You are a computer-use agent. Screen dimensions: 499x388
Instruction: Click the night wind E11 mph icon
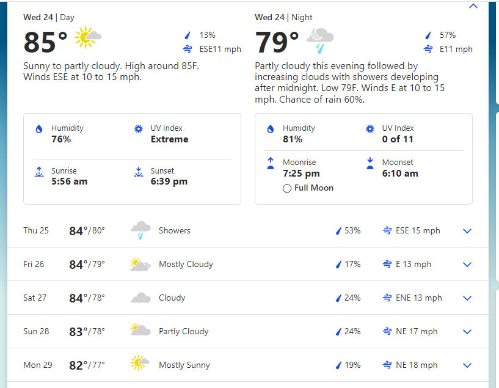(x=428, y=49)
